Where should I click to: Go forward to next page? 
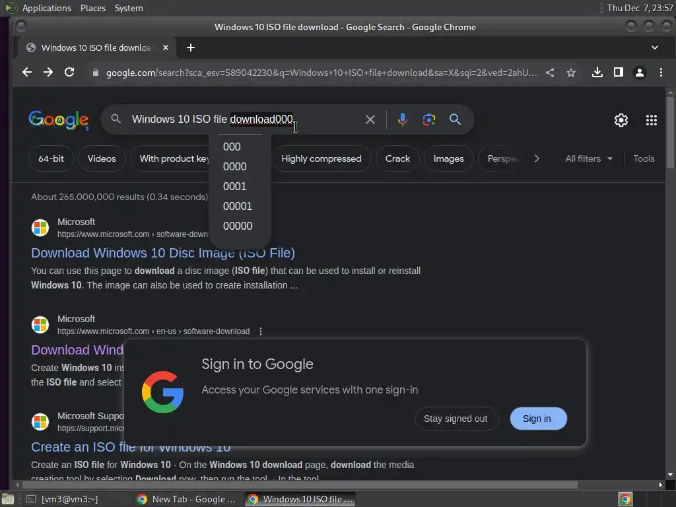pos(48,73)
